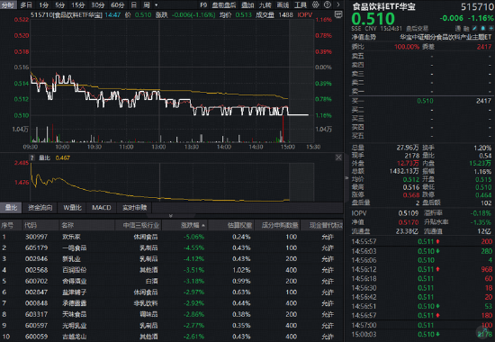Screen dimensions: 495x342
Task: Select the 欢乐家 row in holdings
Action: point(171,237)
